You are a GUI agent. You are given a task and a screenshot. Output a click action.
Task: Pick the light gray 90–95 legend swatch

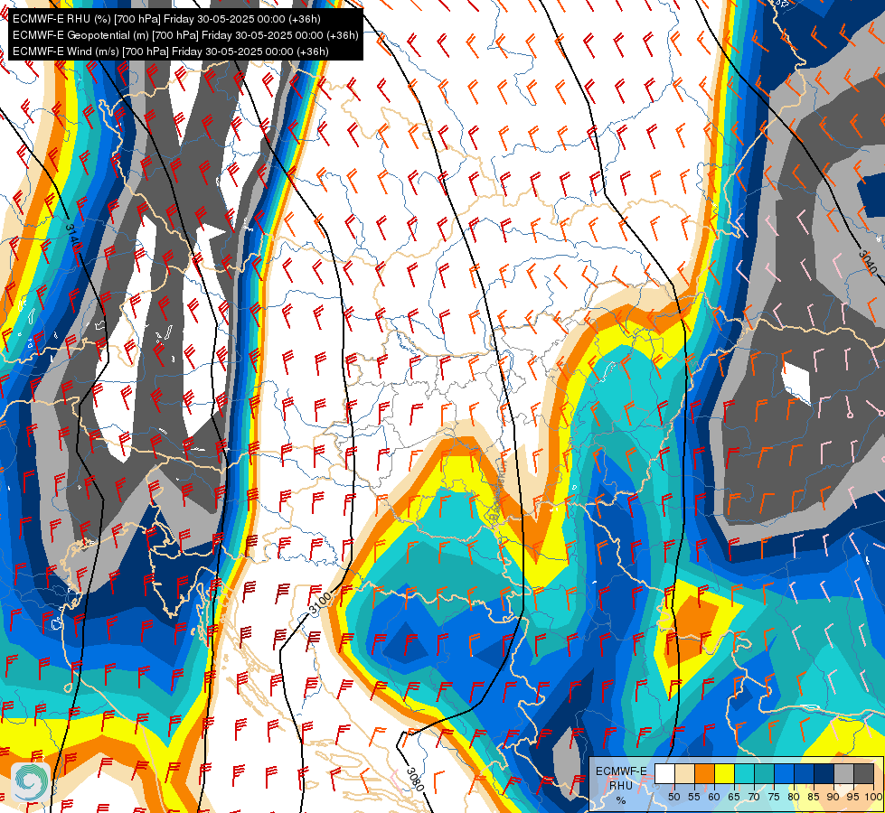click(x=843, y=773)
